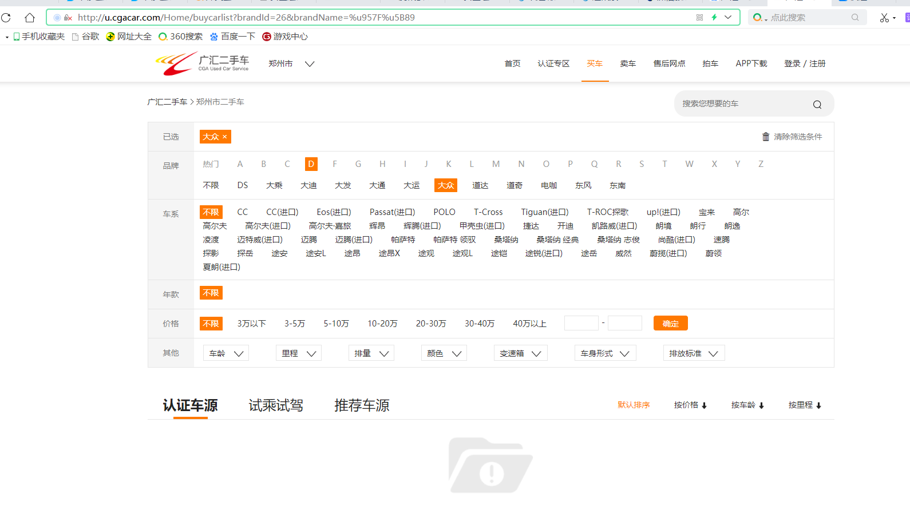Viewport: 910px width, 510px height.
Task: Select brand letter D filter
Action: [x=311, y=164]
